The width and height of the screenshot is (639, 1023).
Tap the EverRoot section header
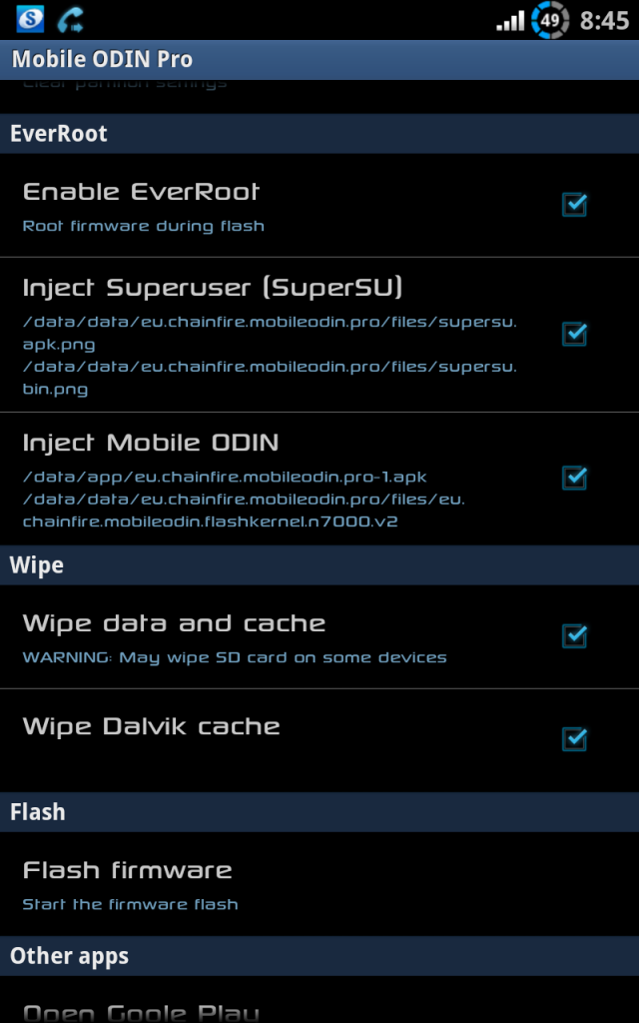pos(319,134)
